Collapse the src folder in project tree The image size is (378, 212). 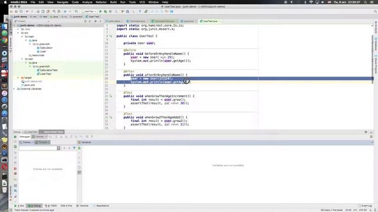click(x=18, y=33)
